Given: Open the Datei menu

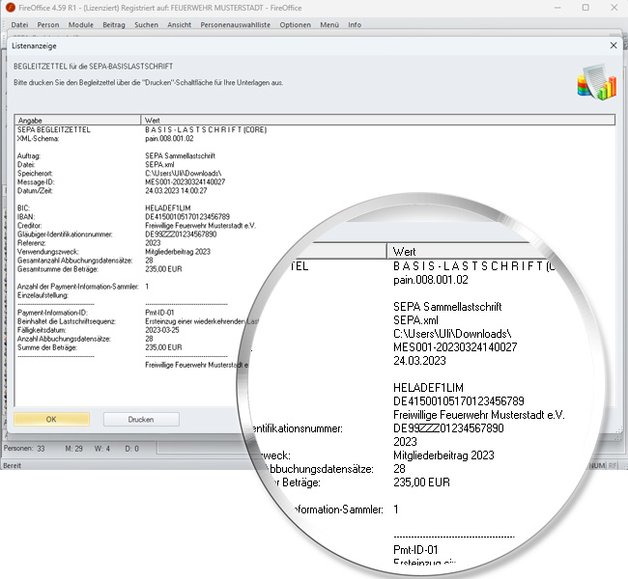Looking at the screenshot, I should point(19,24).
